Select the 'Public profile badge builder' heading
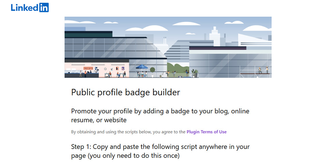330x165 pixels. tap(126, 92)
